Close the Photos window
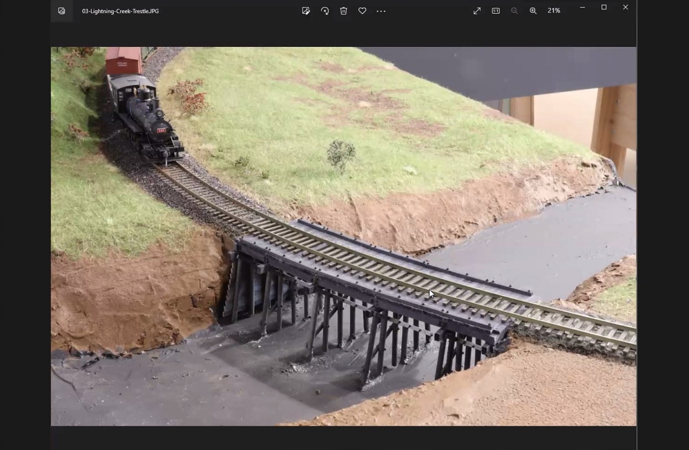This screenshot has width=689, height=450. click(x=625, y=7)
